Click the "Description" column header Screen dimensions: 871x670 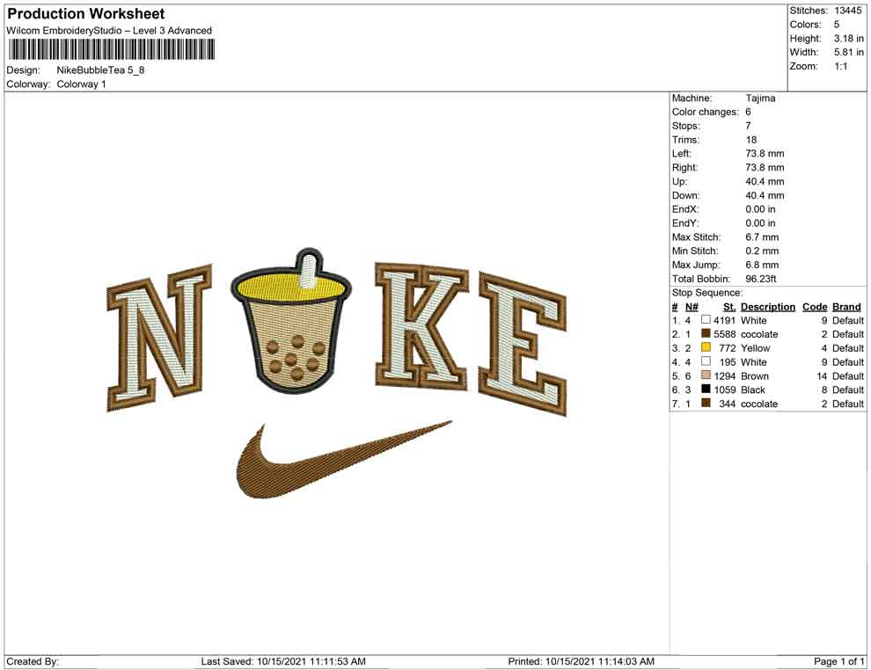[x=768, y=307]
